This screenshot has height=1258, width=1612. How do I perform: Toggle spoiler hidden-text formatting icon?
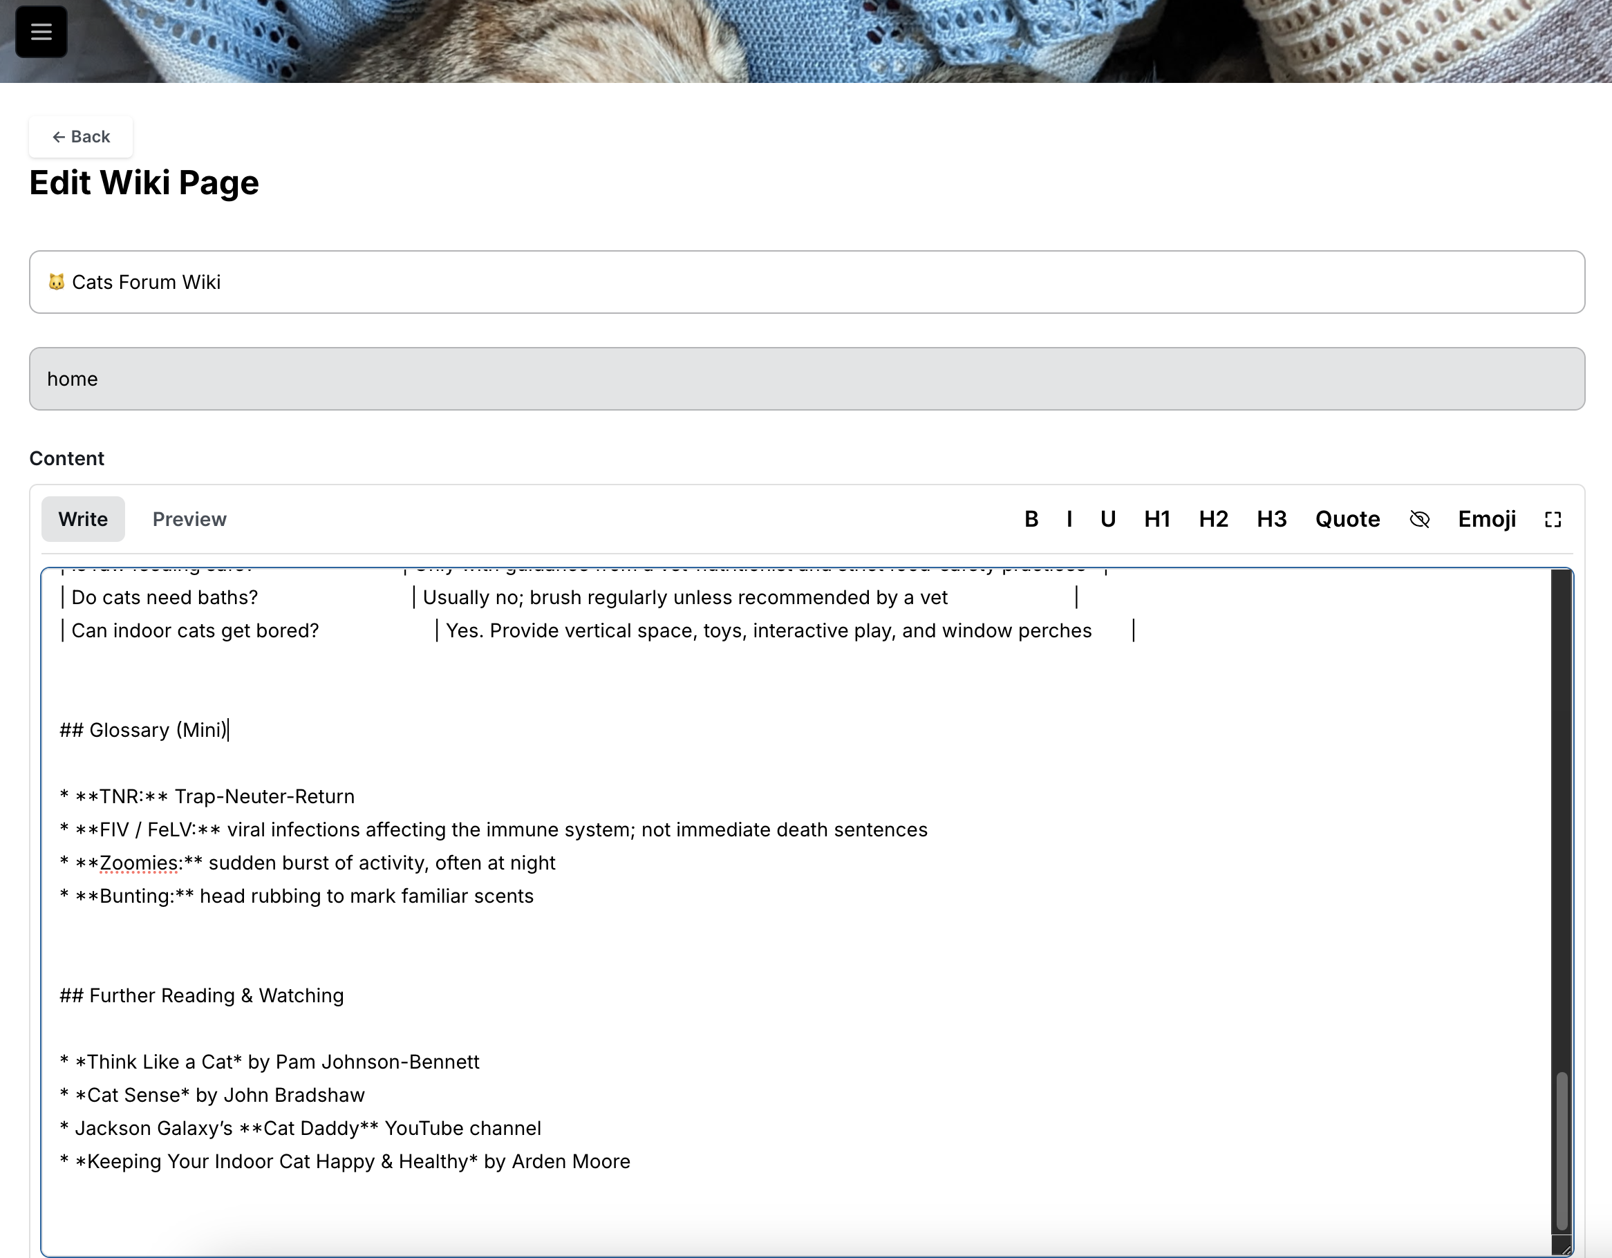[x=1418, y=519]
